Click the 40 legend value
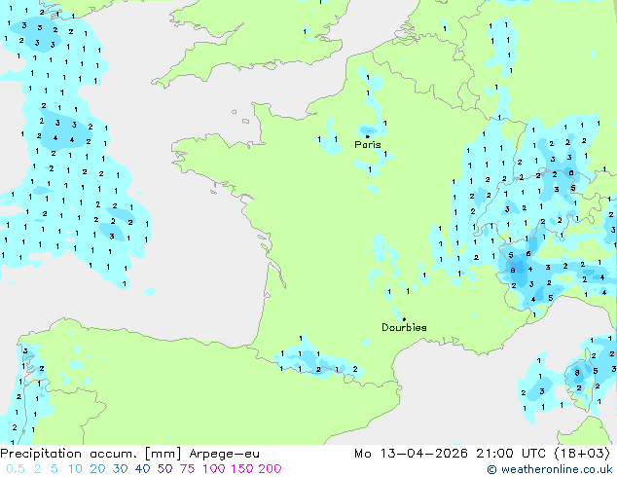Screen dimensions: 617x477 pyautogui.click(x=142, y=469)
